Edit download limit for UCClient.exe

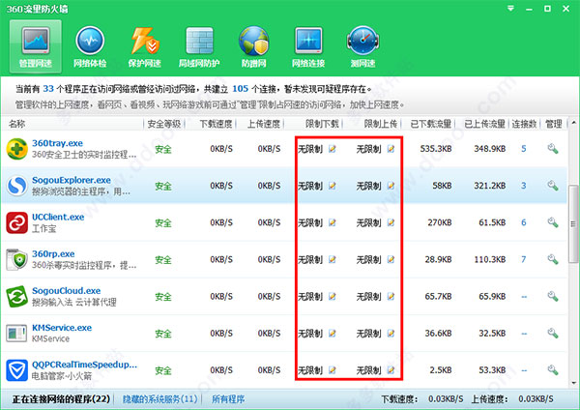pyautogui.click(x=333, y=222)
